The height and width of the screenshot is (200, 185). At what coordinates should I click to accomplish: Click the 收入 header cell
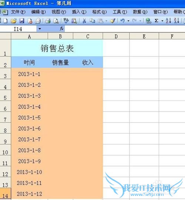[88, 62]
